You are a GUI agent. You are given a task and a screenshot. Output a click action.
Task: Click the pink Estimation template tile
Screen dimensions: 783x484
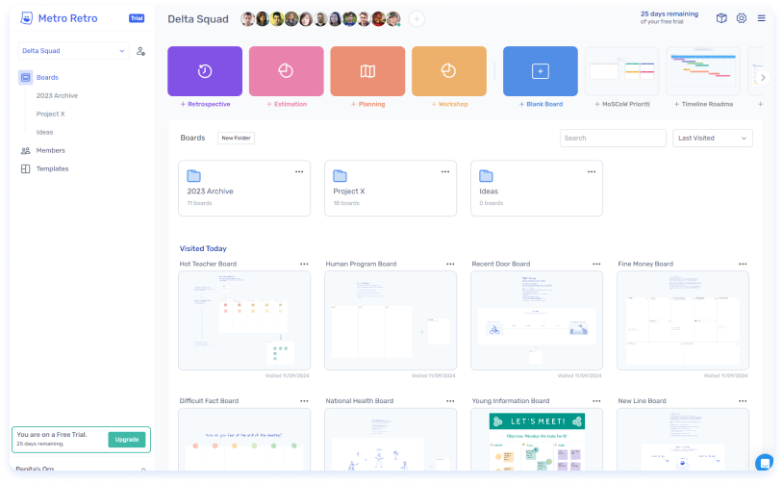click(x=286, y=71)
